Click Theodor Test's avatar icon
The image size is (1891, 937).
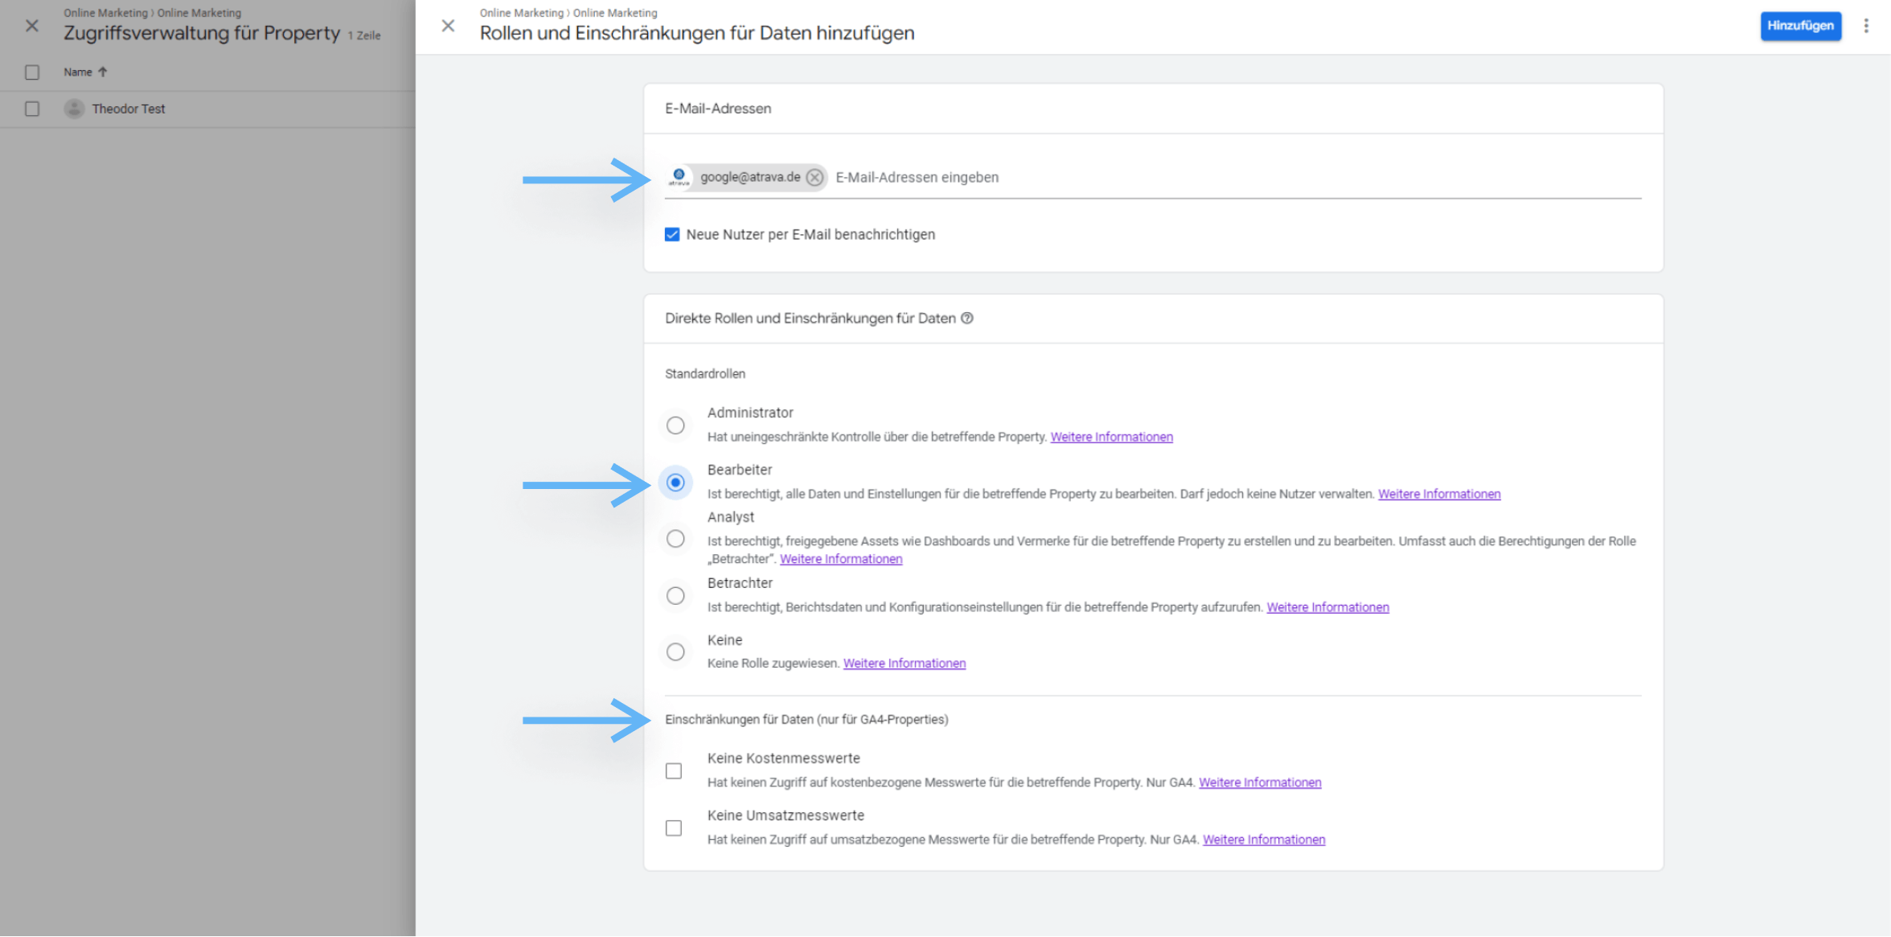coord(74,109)
